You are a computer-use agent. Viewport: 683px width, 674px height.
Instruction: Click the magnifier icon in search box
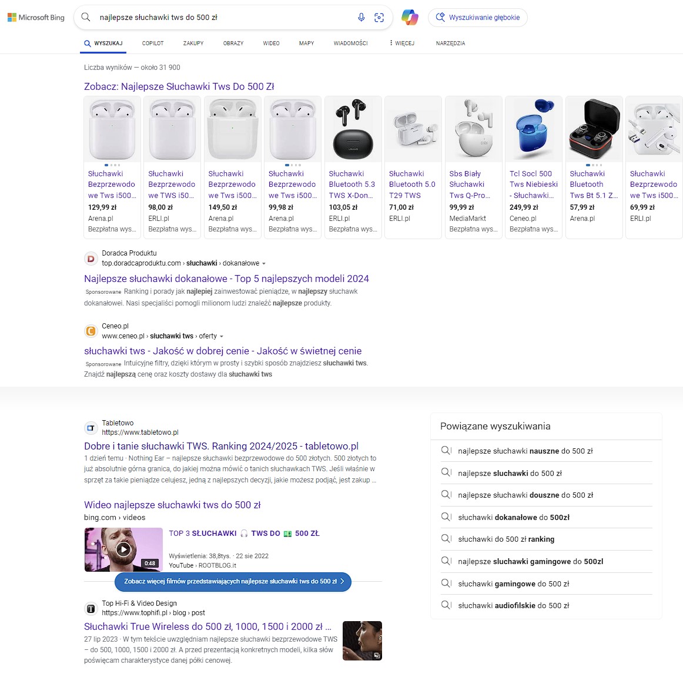[86, 18]
